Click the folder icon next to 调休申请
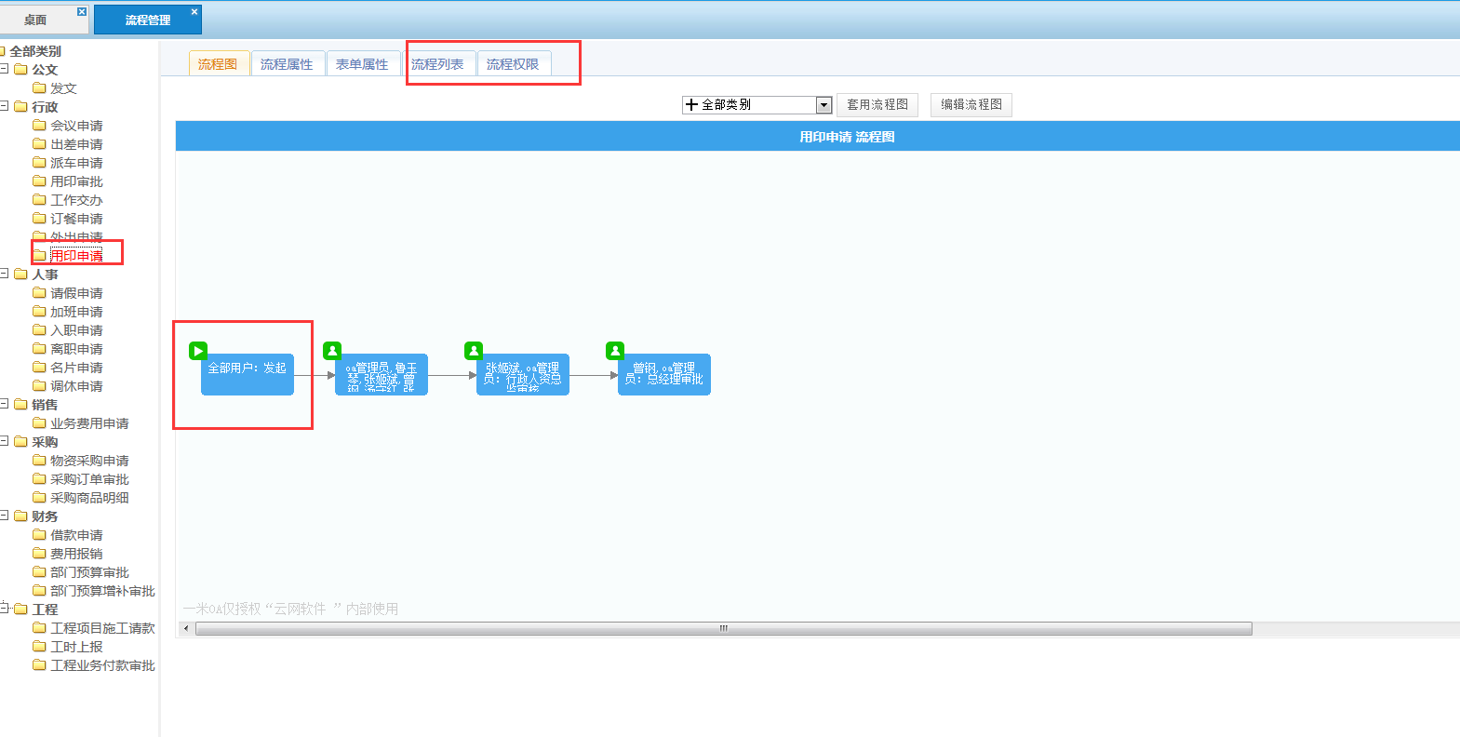The image size is (1460, 737). (x=39, y=385)
